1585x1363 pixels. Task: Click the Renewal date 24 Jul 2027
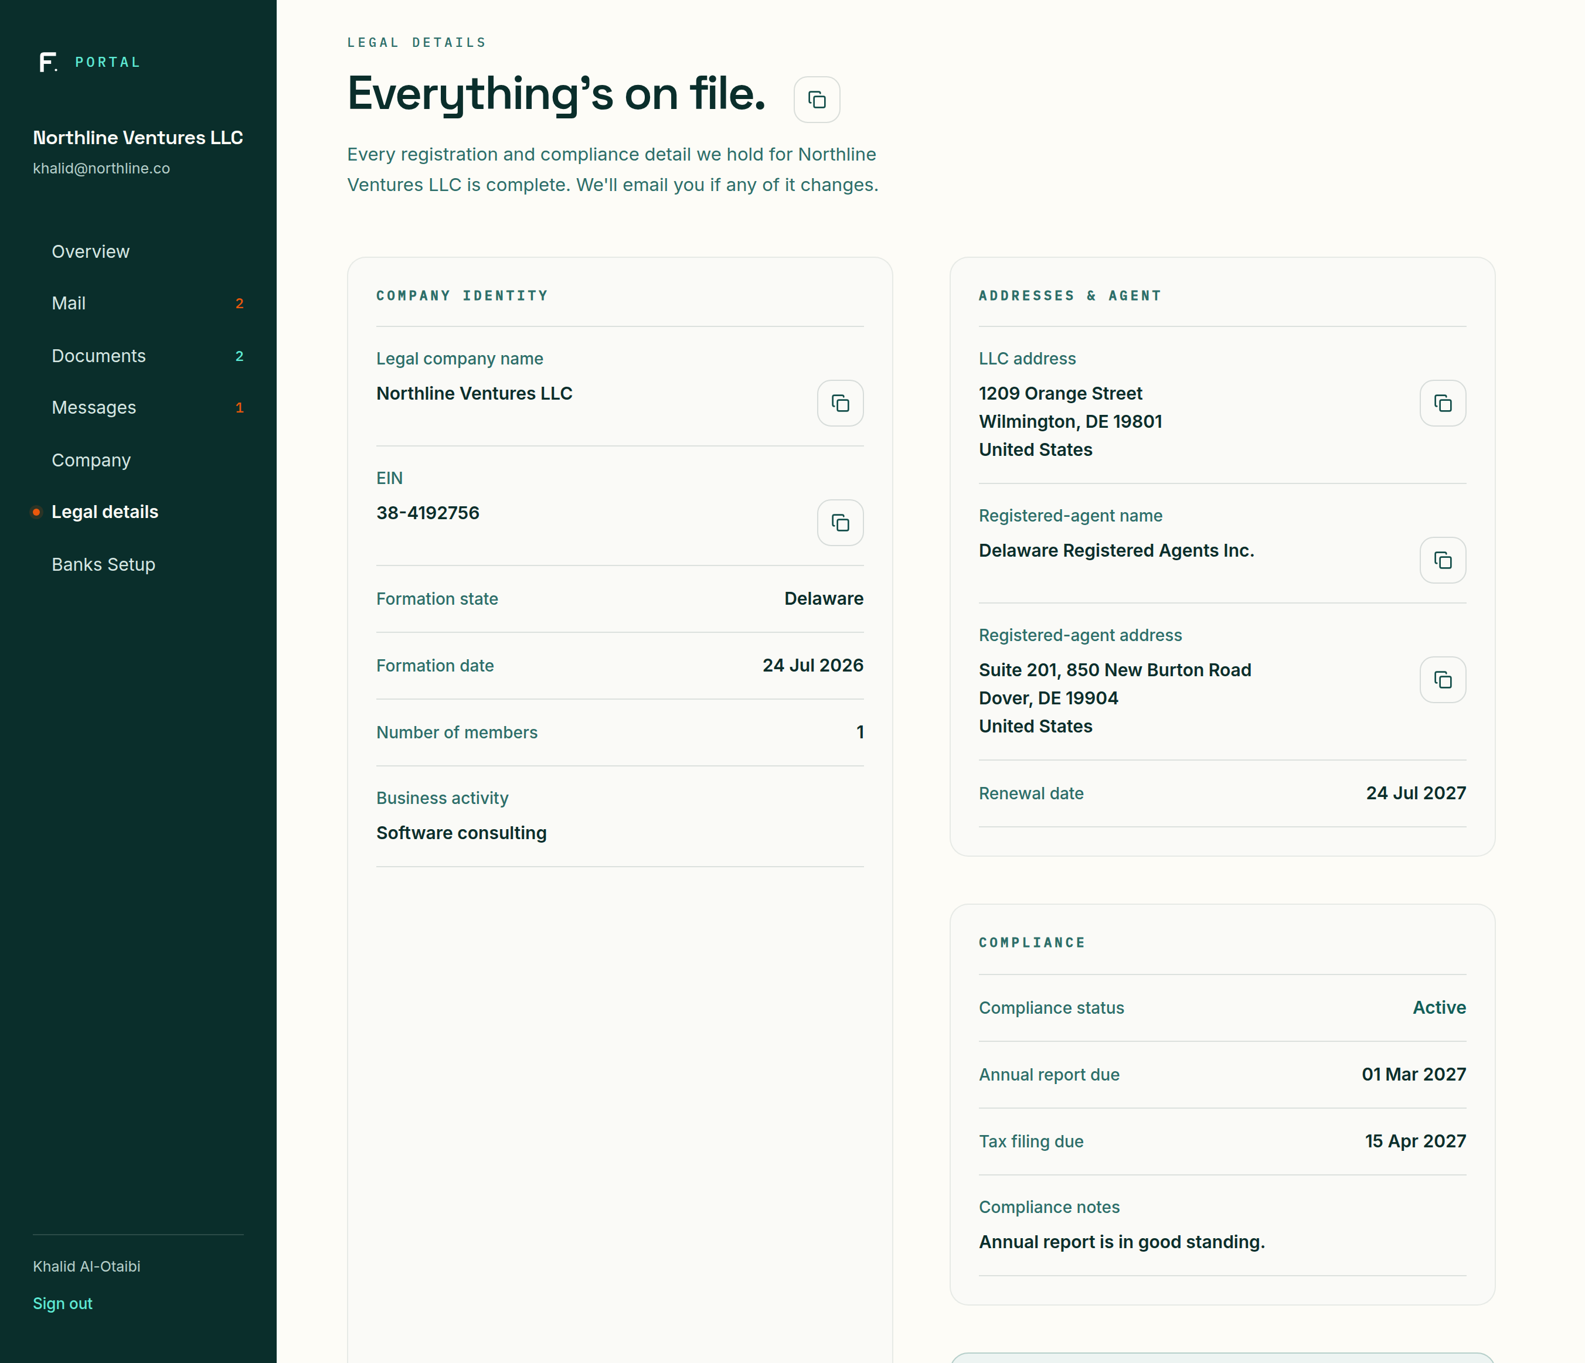click(x=1416, y=793)
